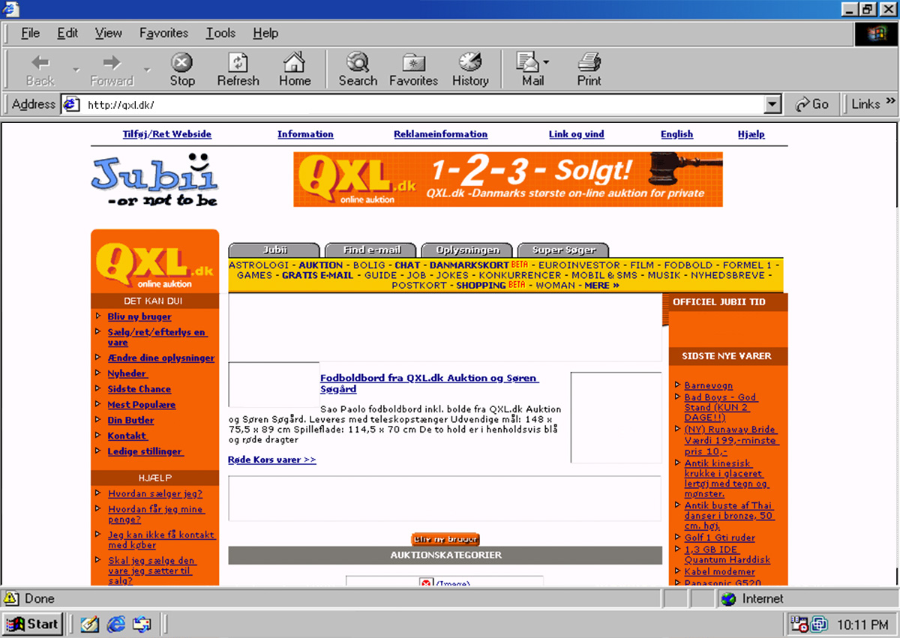Click the QXL.dk 1-2-3 Solgt banner

pyautogui.click(x=508, y=179)
